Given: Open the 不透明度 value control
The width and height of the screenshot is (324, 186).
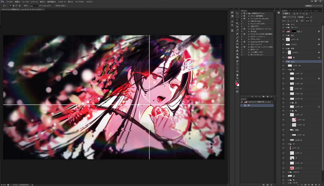Looking at the screenshot, I should click(x=308, y=17).
